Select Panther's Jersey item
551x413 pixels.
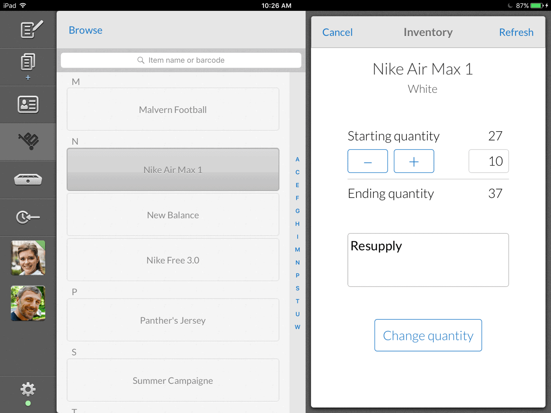[x=173, y=320]
